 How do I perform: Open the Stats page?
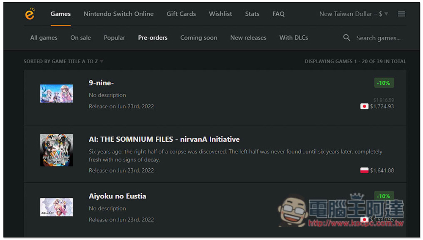tap(252, 14)
